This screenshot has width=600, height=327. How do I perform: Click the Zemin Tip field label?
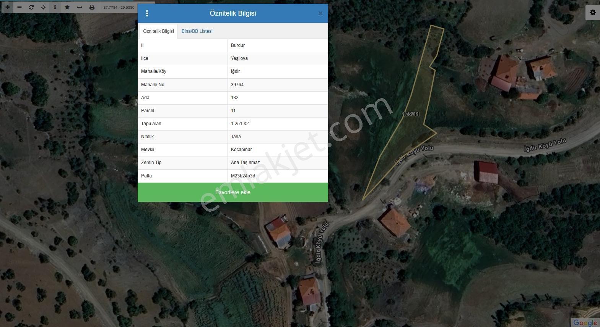[151, 163]
